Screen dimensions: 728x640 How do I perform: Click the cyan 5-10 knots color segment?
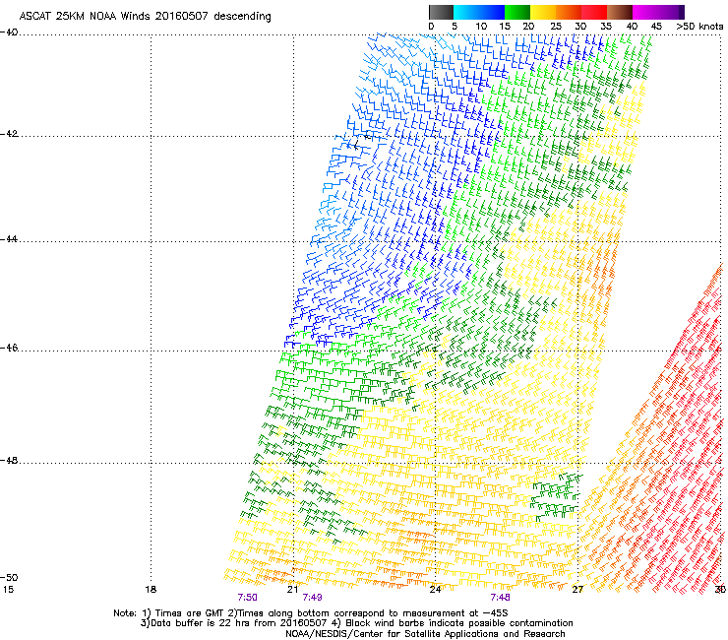(465, 12)
